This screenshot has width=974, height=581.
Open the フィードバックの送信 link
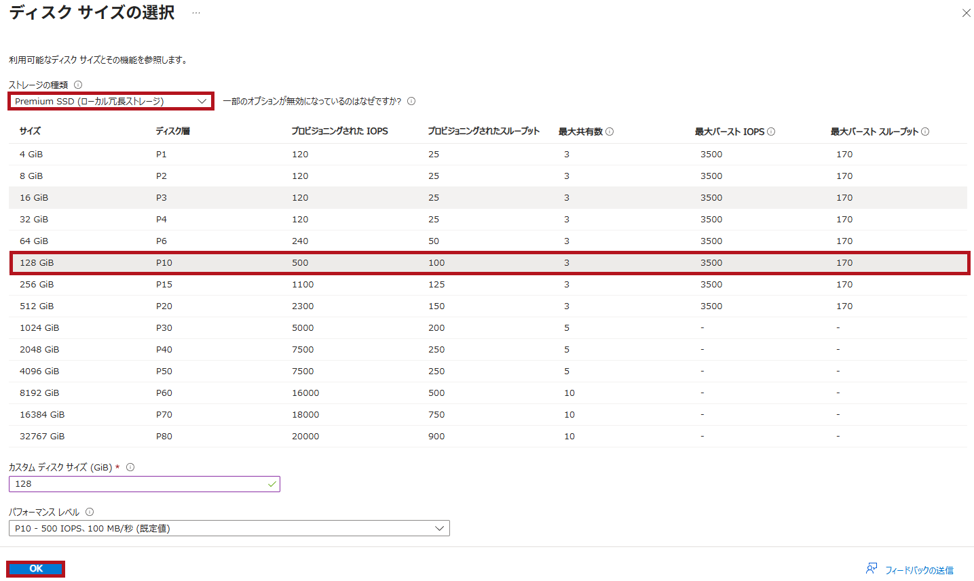click(919, 570)
